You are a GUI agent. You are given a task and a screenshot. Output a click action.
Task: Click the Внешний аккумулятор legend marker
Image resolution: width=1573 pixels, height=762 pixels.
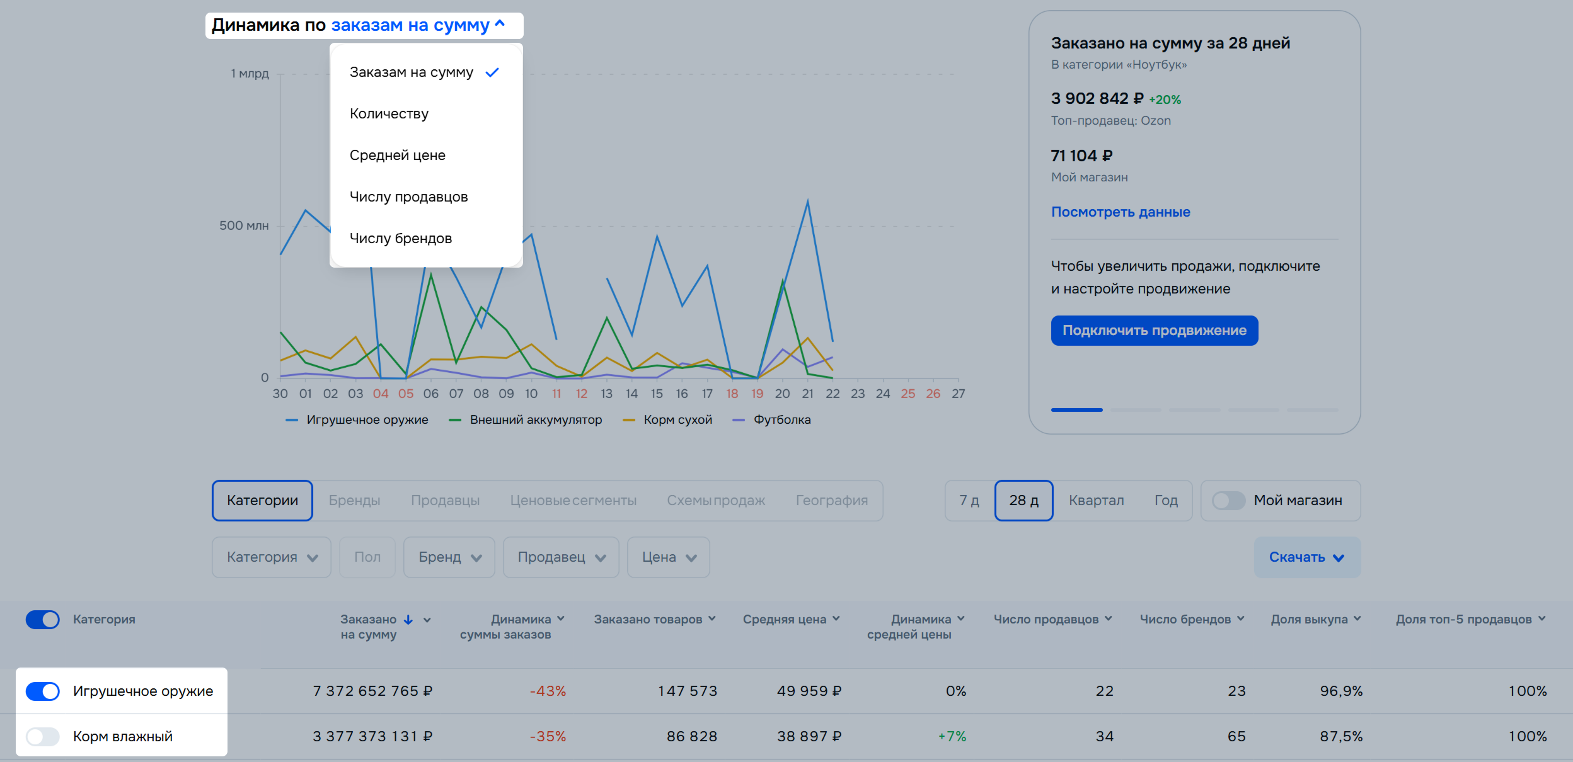point(455,420)
